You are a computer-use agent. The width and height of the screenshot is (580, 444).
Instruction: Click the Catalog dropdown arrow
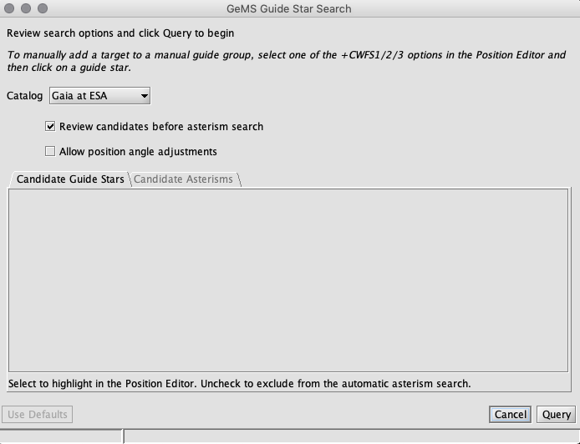[145, 96]
